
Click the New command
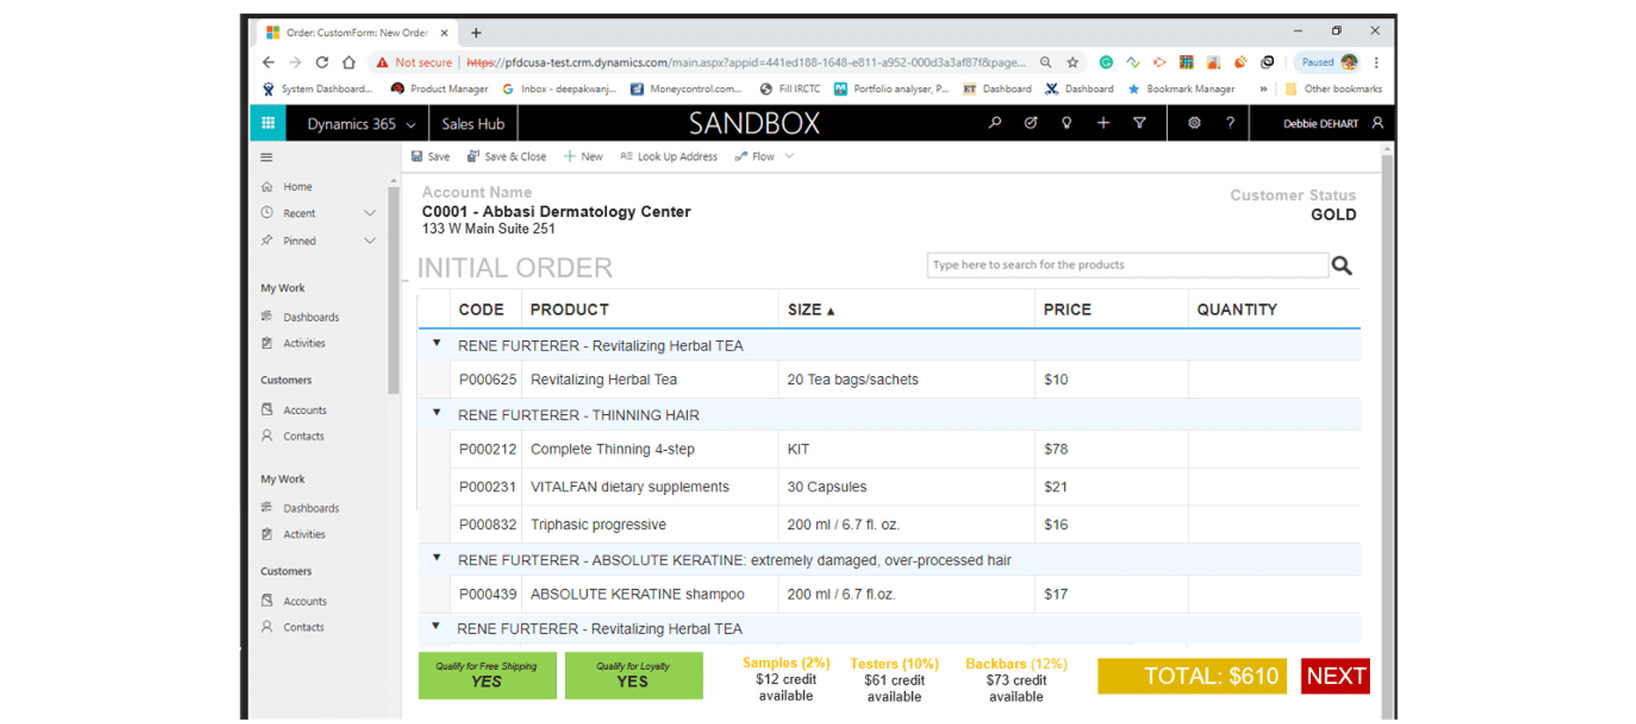(x=583, y=156)
